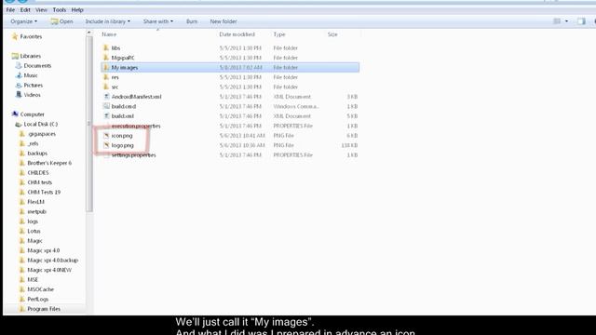Open the Edit menu
This screenshot has height=335, width=596.
point(25,10)
